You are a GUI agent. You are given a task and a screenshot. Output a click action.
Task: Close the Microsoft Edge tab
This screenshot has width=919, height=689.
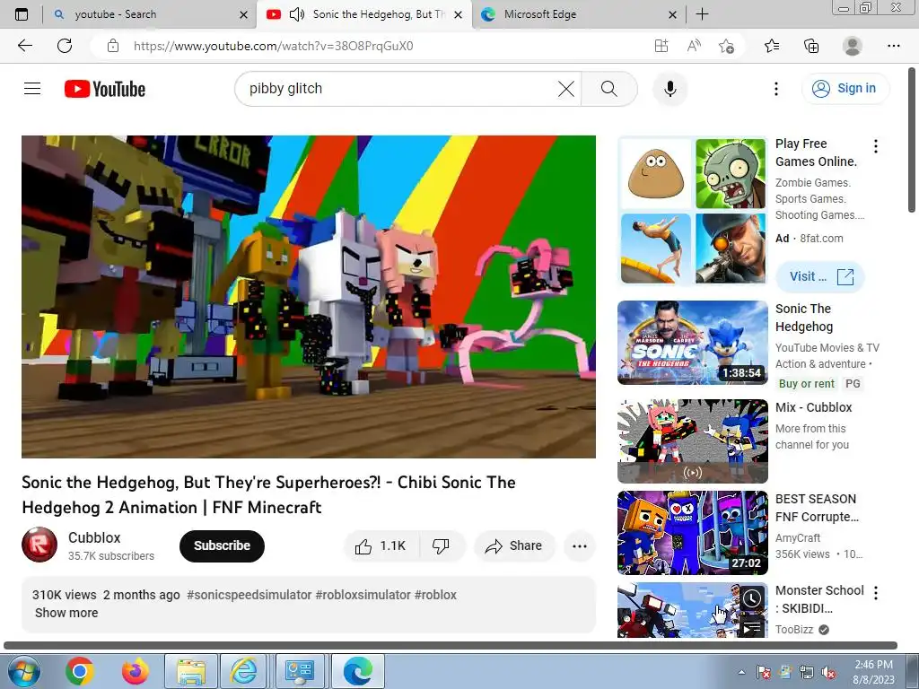(673, 15)
